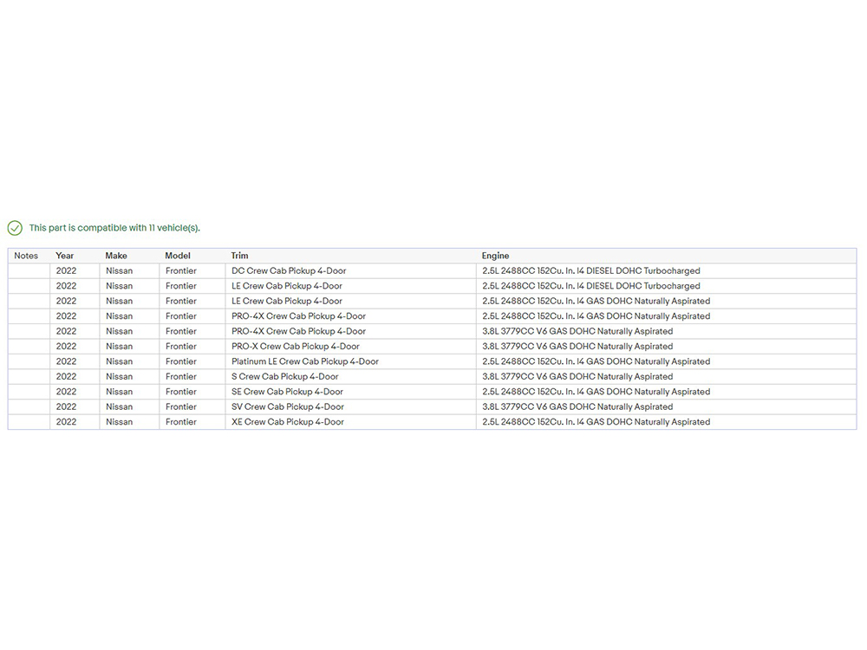Select the S Crew Cab Pickup 4-Door trim

click(350, 376)
